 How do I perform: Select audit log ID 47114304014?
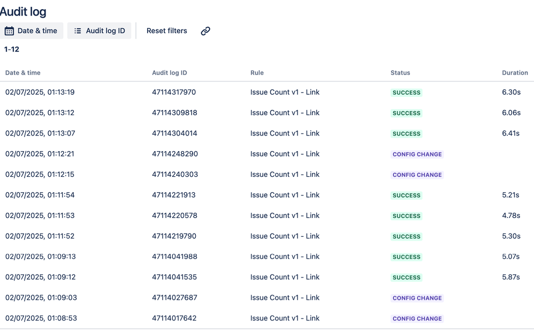[x=174, y=133]
